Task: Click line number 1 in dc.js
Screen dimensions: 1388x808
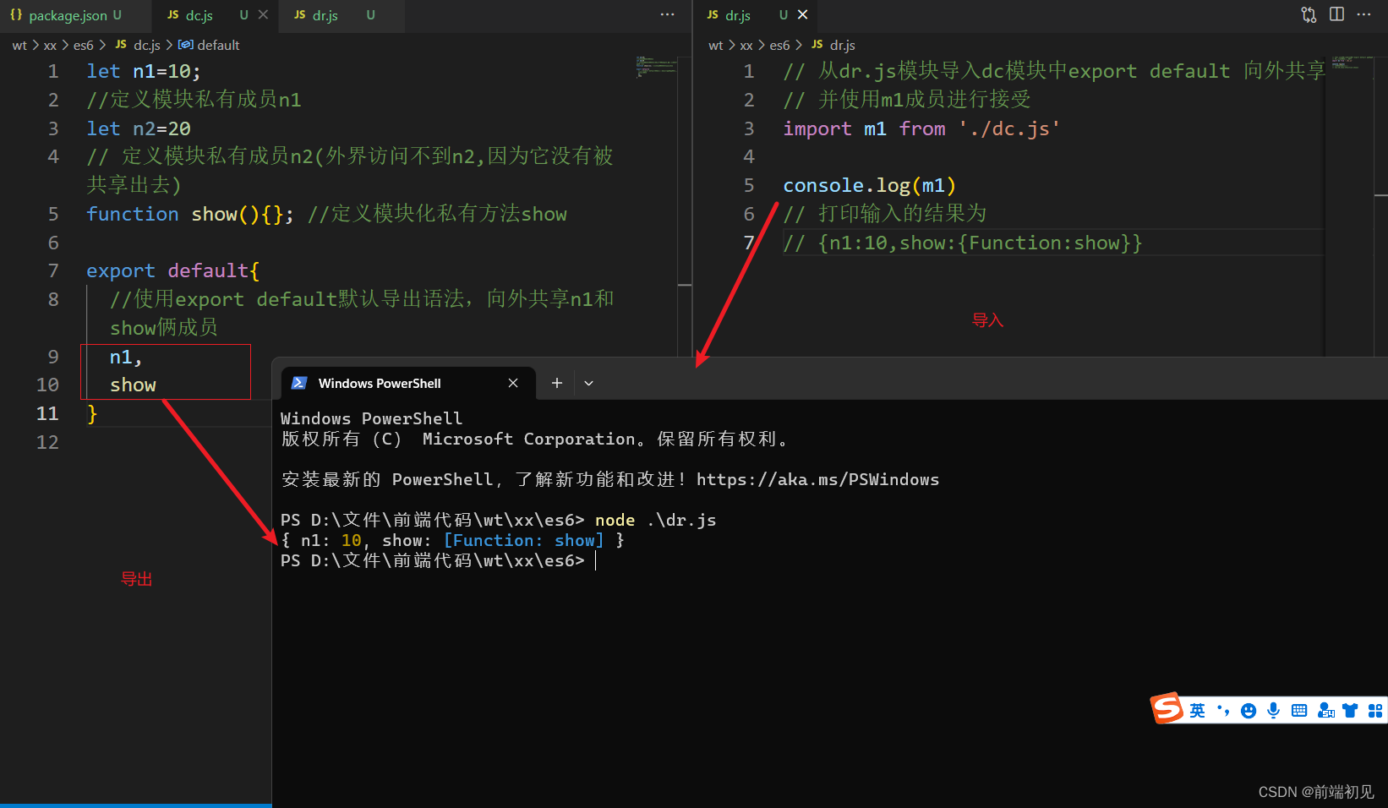Action: pos(53,71)
